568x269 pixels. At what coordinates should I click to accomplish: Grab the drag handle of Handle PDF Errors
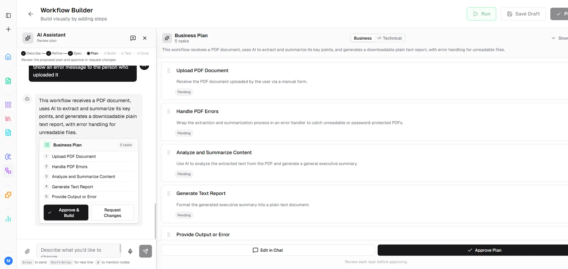(x=169, y=112)
